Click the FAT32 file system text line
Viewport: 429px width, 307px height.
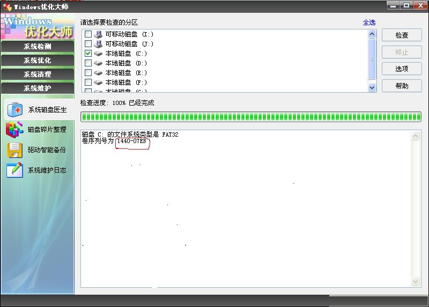click(x=130, y=134)
